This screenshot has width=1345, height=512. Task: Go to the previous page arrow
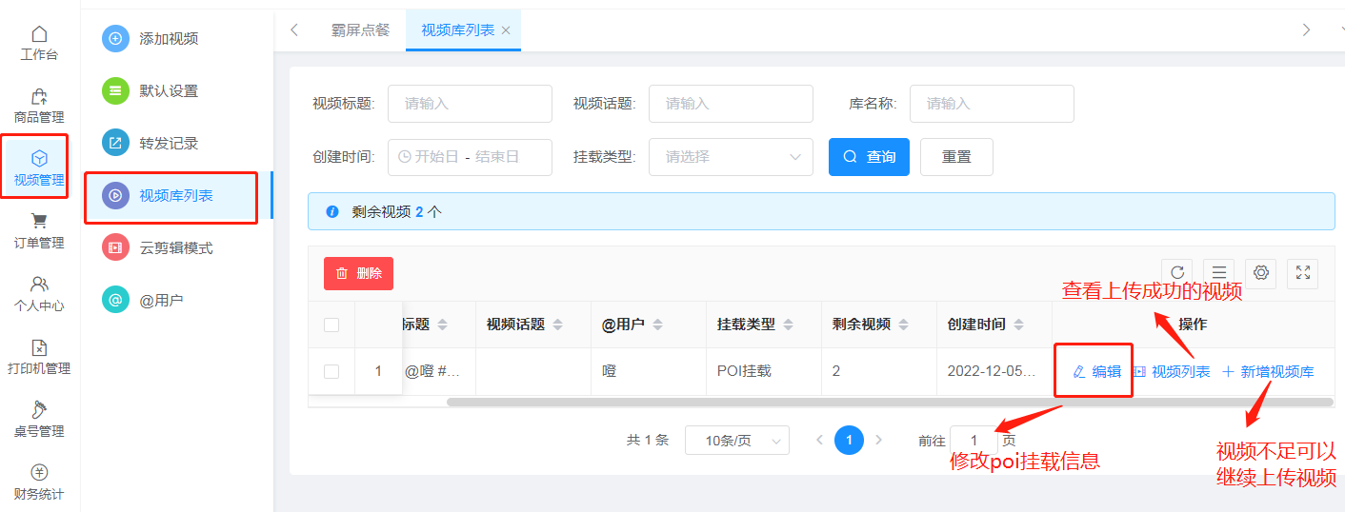coord(819,441)
